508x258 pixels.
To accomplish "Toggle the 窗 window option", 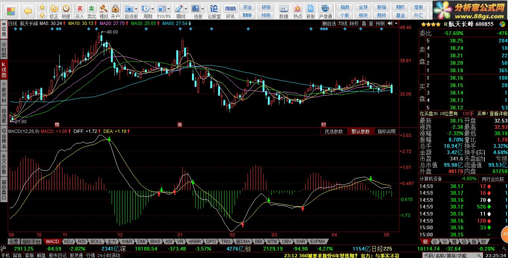I will [371, 23].
